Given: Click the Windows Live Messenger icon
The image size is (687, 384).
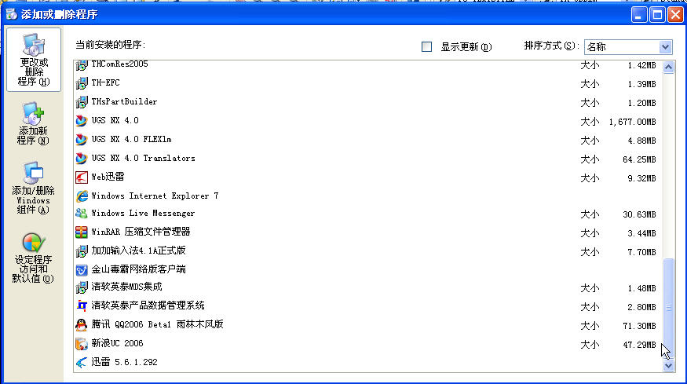Looking at the screenshot, I should tap(82, 214).
